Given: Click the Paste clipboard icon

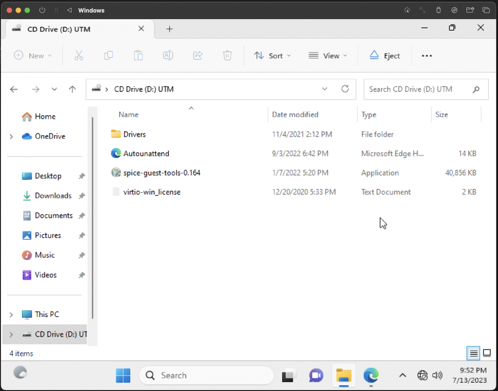Looking at the screenshot, I should click(x=138, y=55).
